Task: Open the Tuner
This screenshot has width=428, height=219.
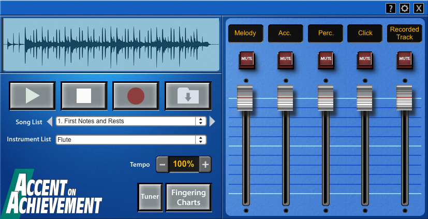Action: (x=150, y=197)
